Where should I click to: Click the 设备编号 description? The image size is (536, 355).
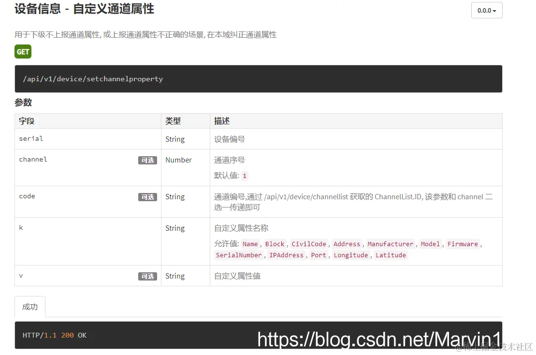(x=230, y=139)
